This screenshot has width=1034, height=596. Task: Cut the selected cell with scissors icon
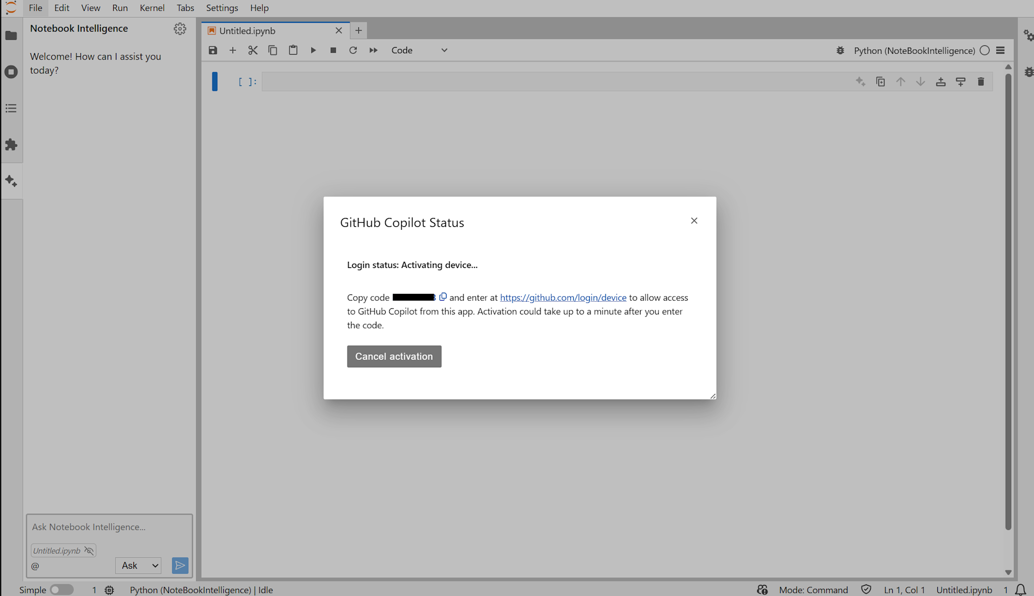click(x=253, y=50)
